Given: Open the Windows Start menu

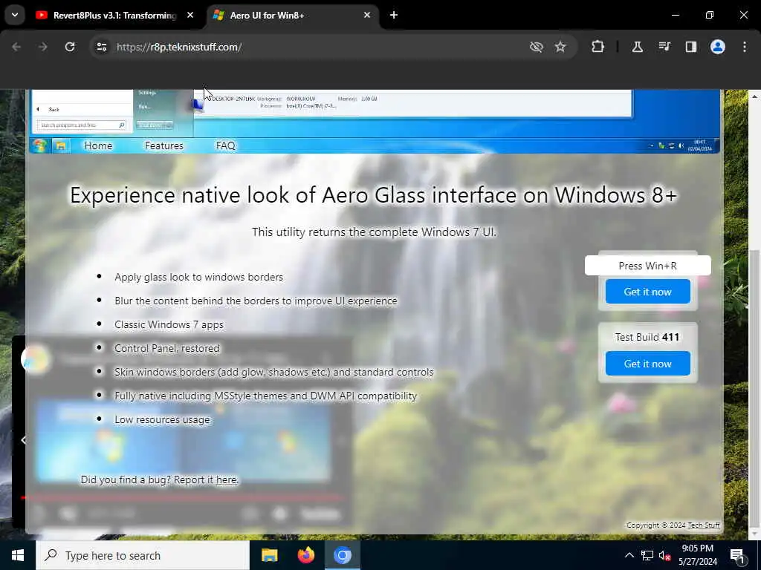Looking at the screenshot, I should 18,555.
